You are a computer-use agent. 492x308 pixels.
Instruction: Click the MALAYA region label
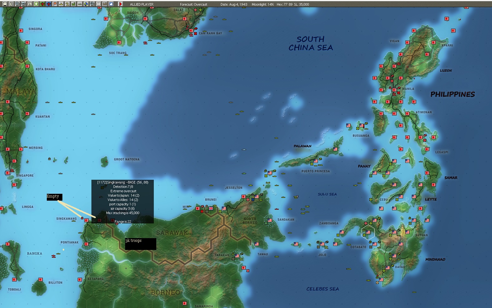click(x=21, y=91)
